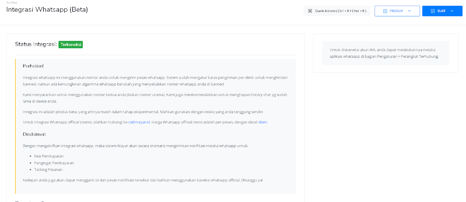Click the plus icon in BUAT button
Screen dimensions: 466x202
click(x=433, y=11)
